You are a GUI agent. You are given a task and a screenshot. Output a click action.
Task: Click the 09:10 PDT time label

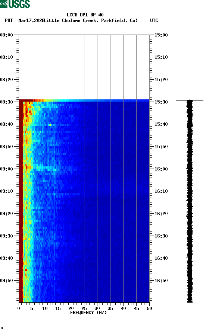(x=7, y=191)
